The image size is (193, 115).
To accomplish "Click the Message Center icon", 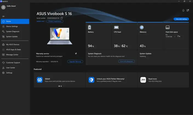I will pyautogui.click(x=3, y=55).
